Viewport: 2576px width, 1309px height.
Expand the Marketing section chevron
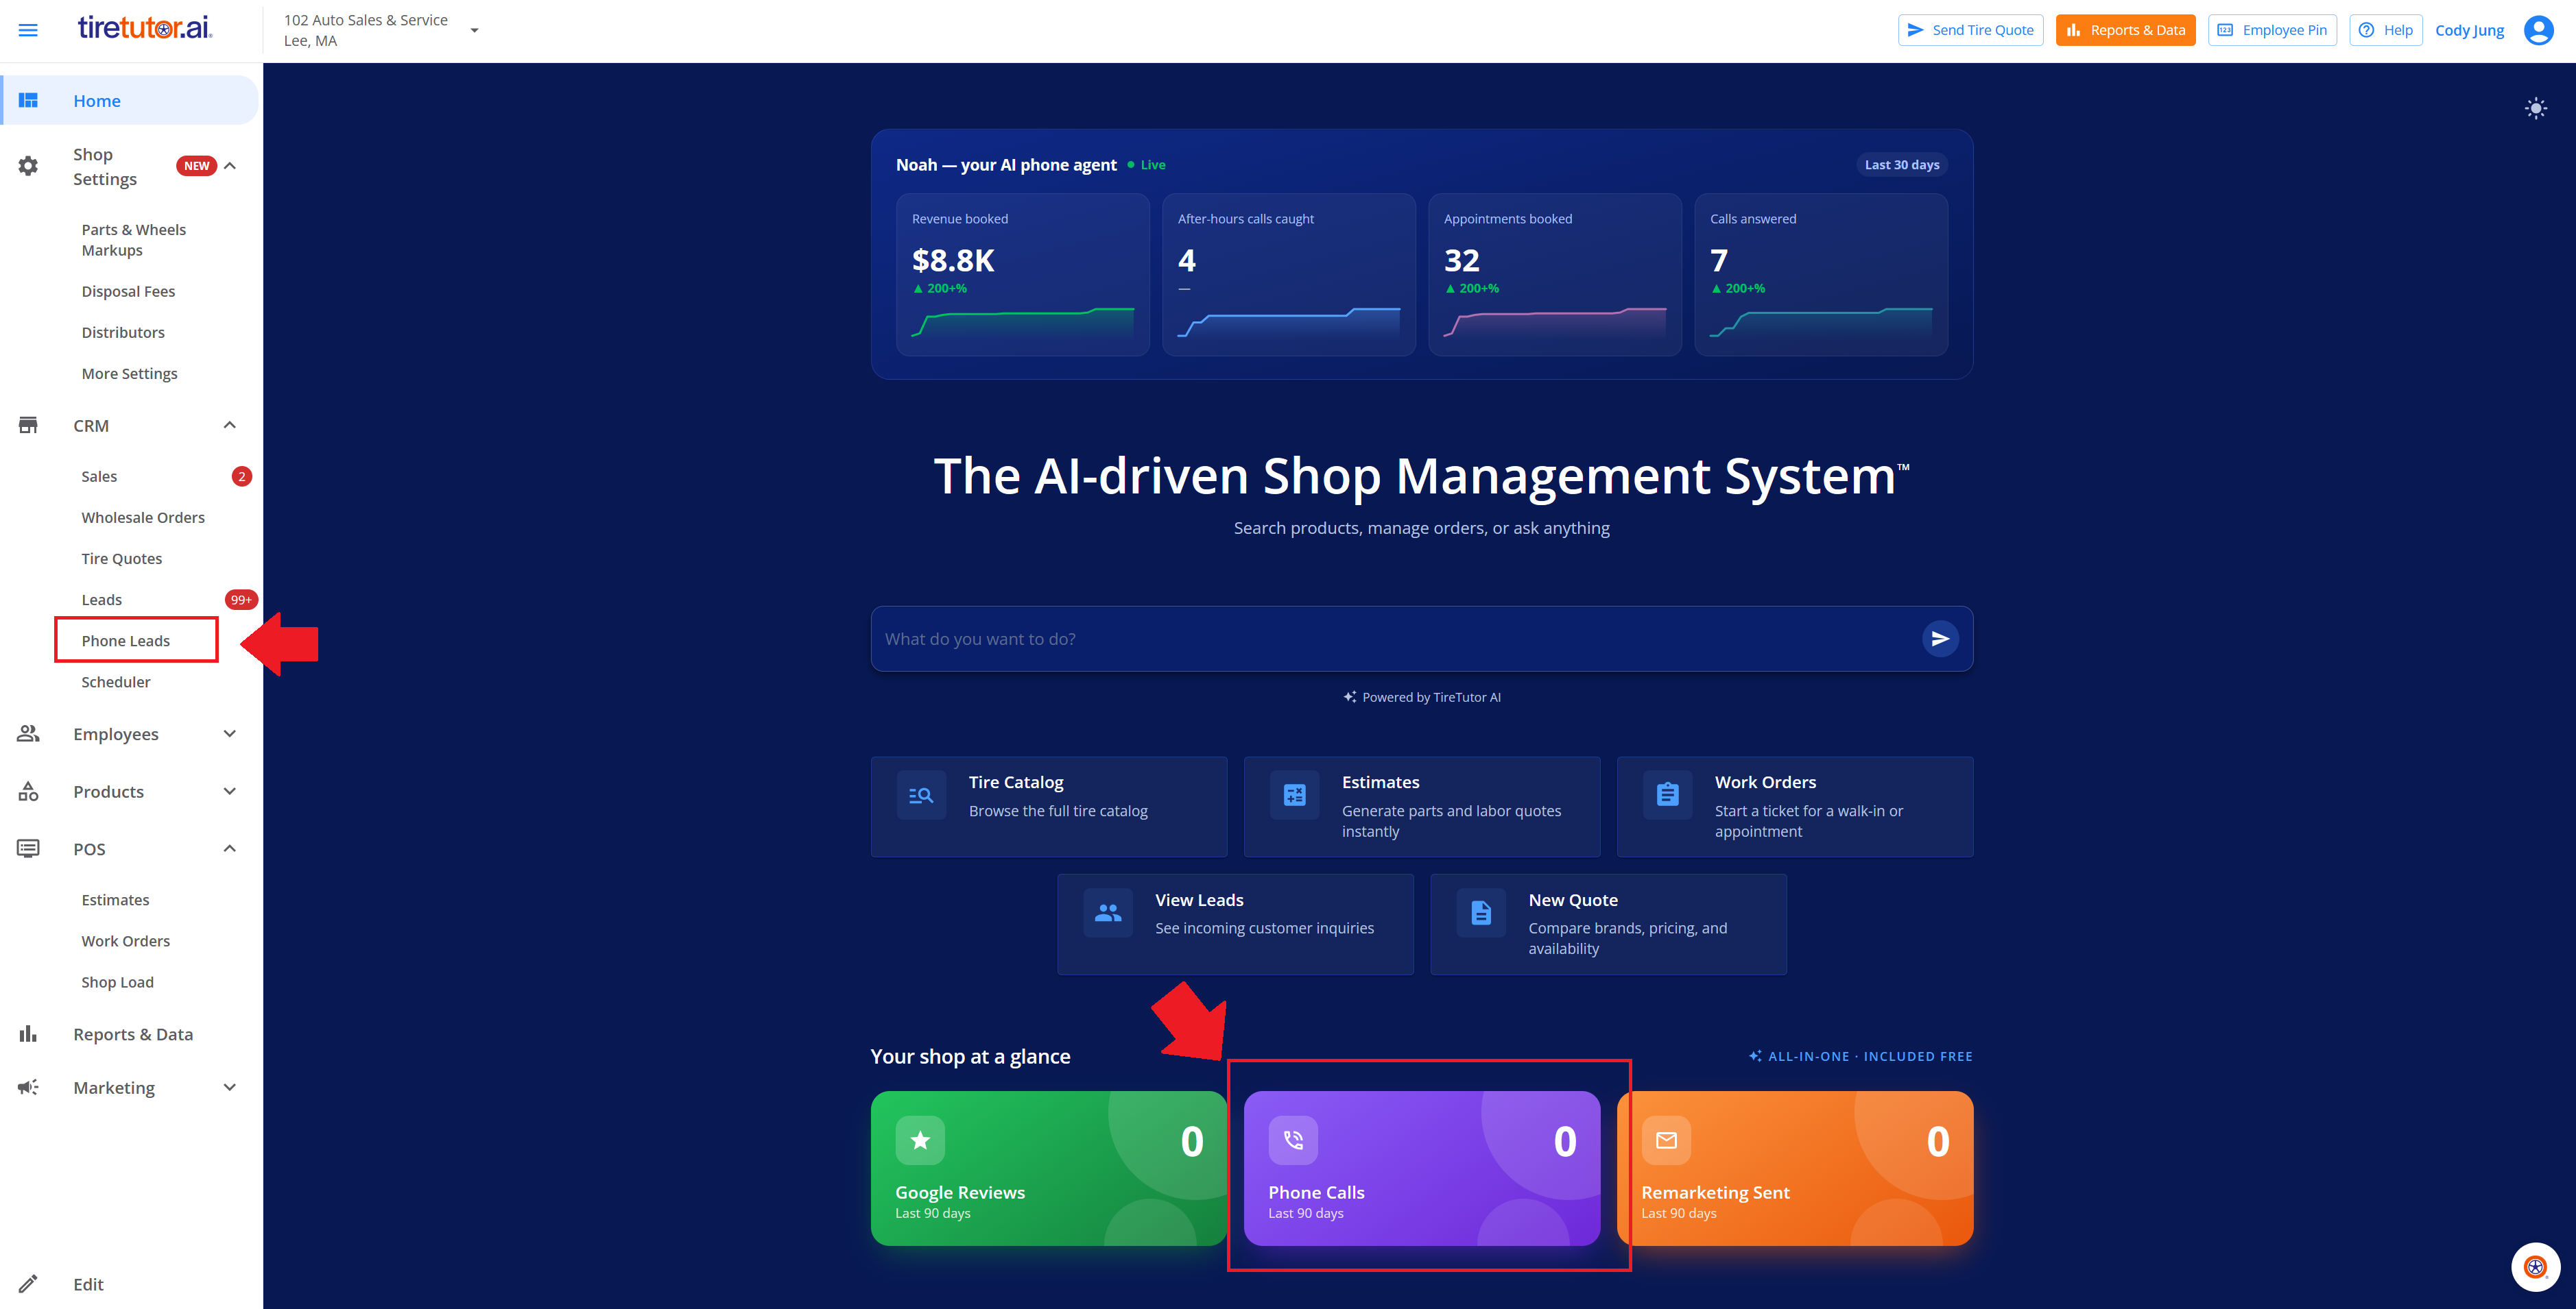pyautogui.click(x=230, y=1087)
